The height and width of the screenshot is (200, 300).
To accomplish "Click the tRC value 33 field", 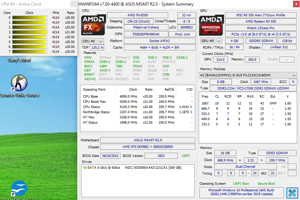I will [x=273, y=173].
